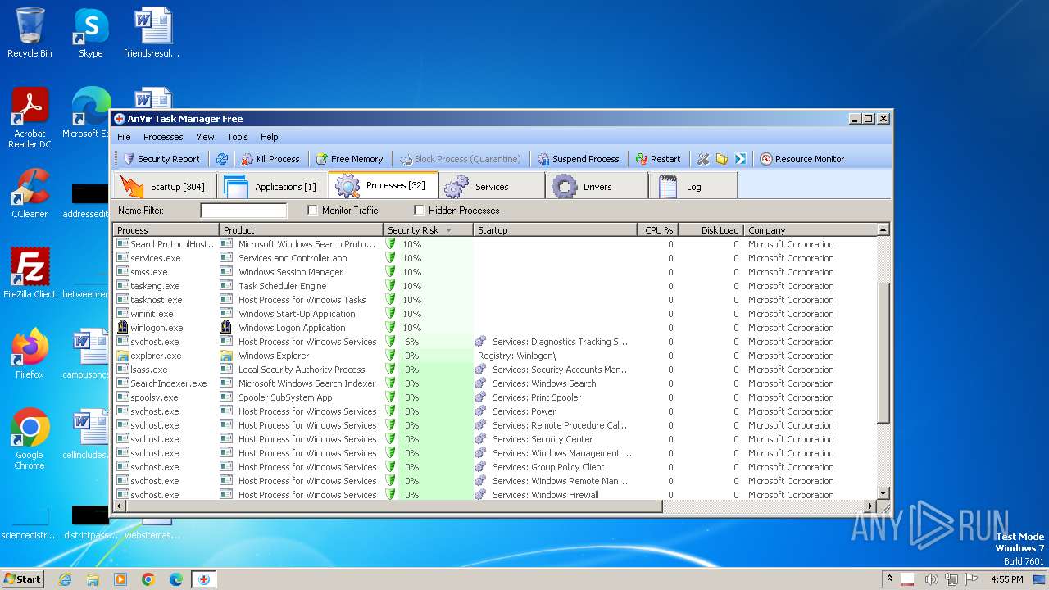Click the refresh icon in toolbar

pos(221,159)
